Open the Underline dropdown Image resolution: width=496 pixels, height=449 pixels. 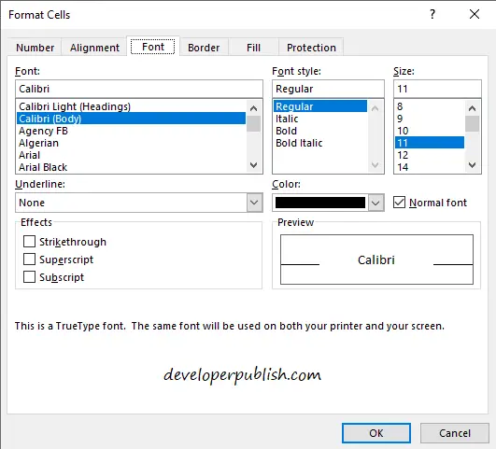pos(255,203)
